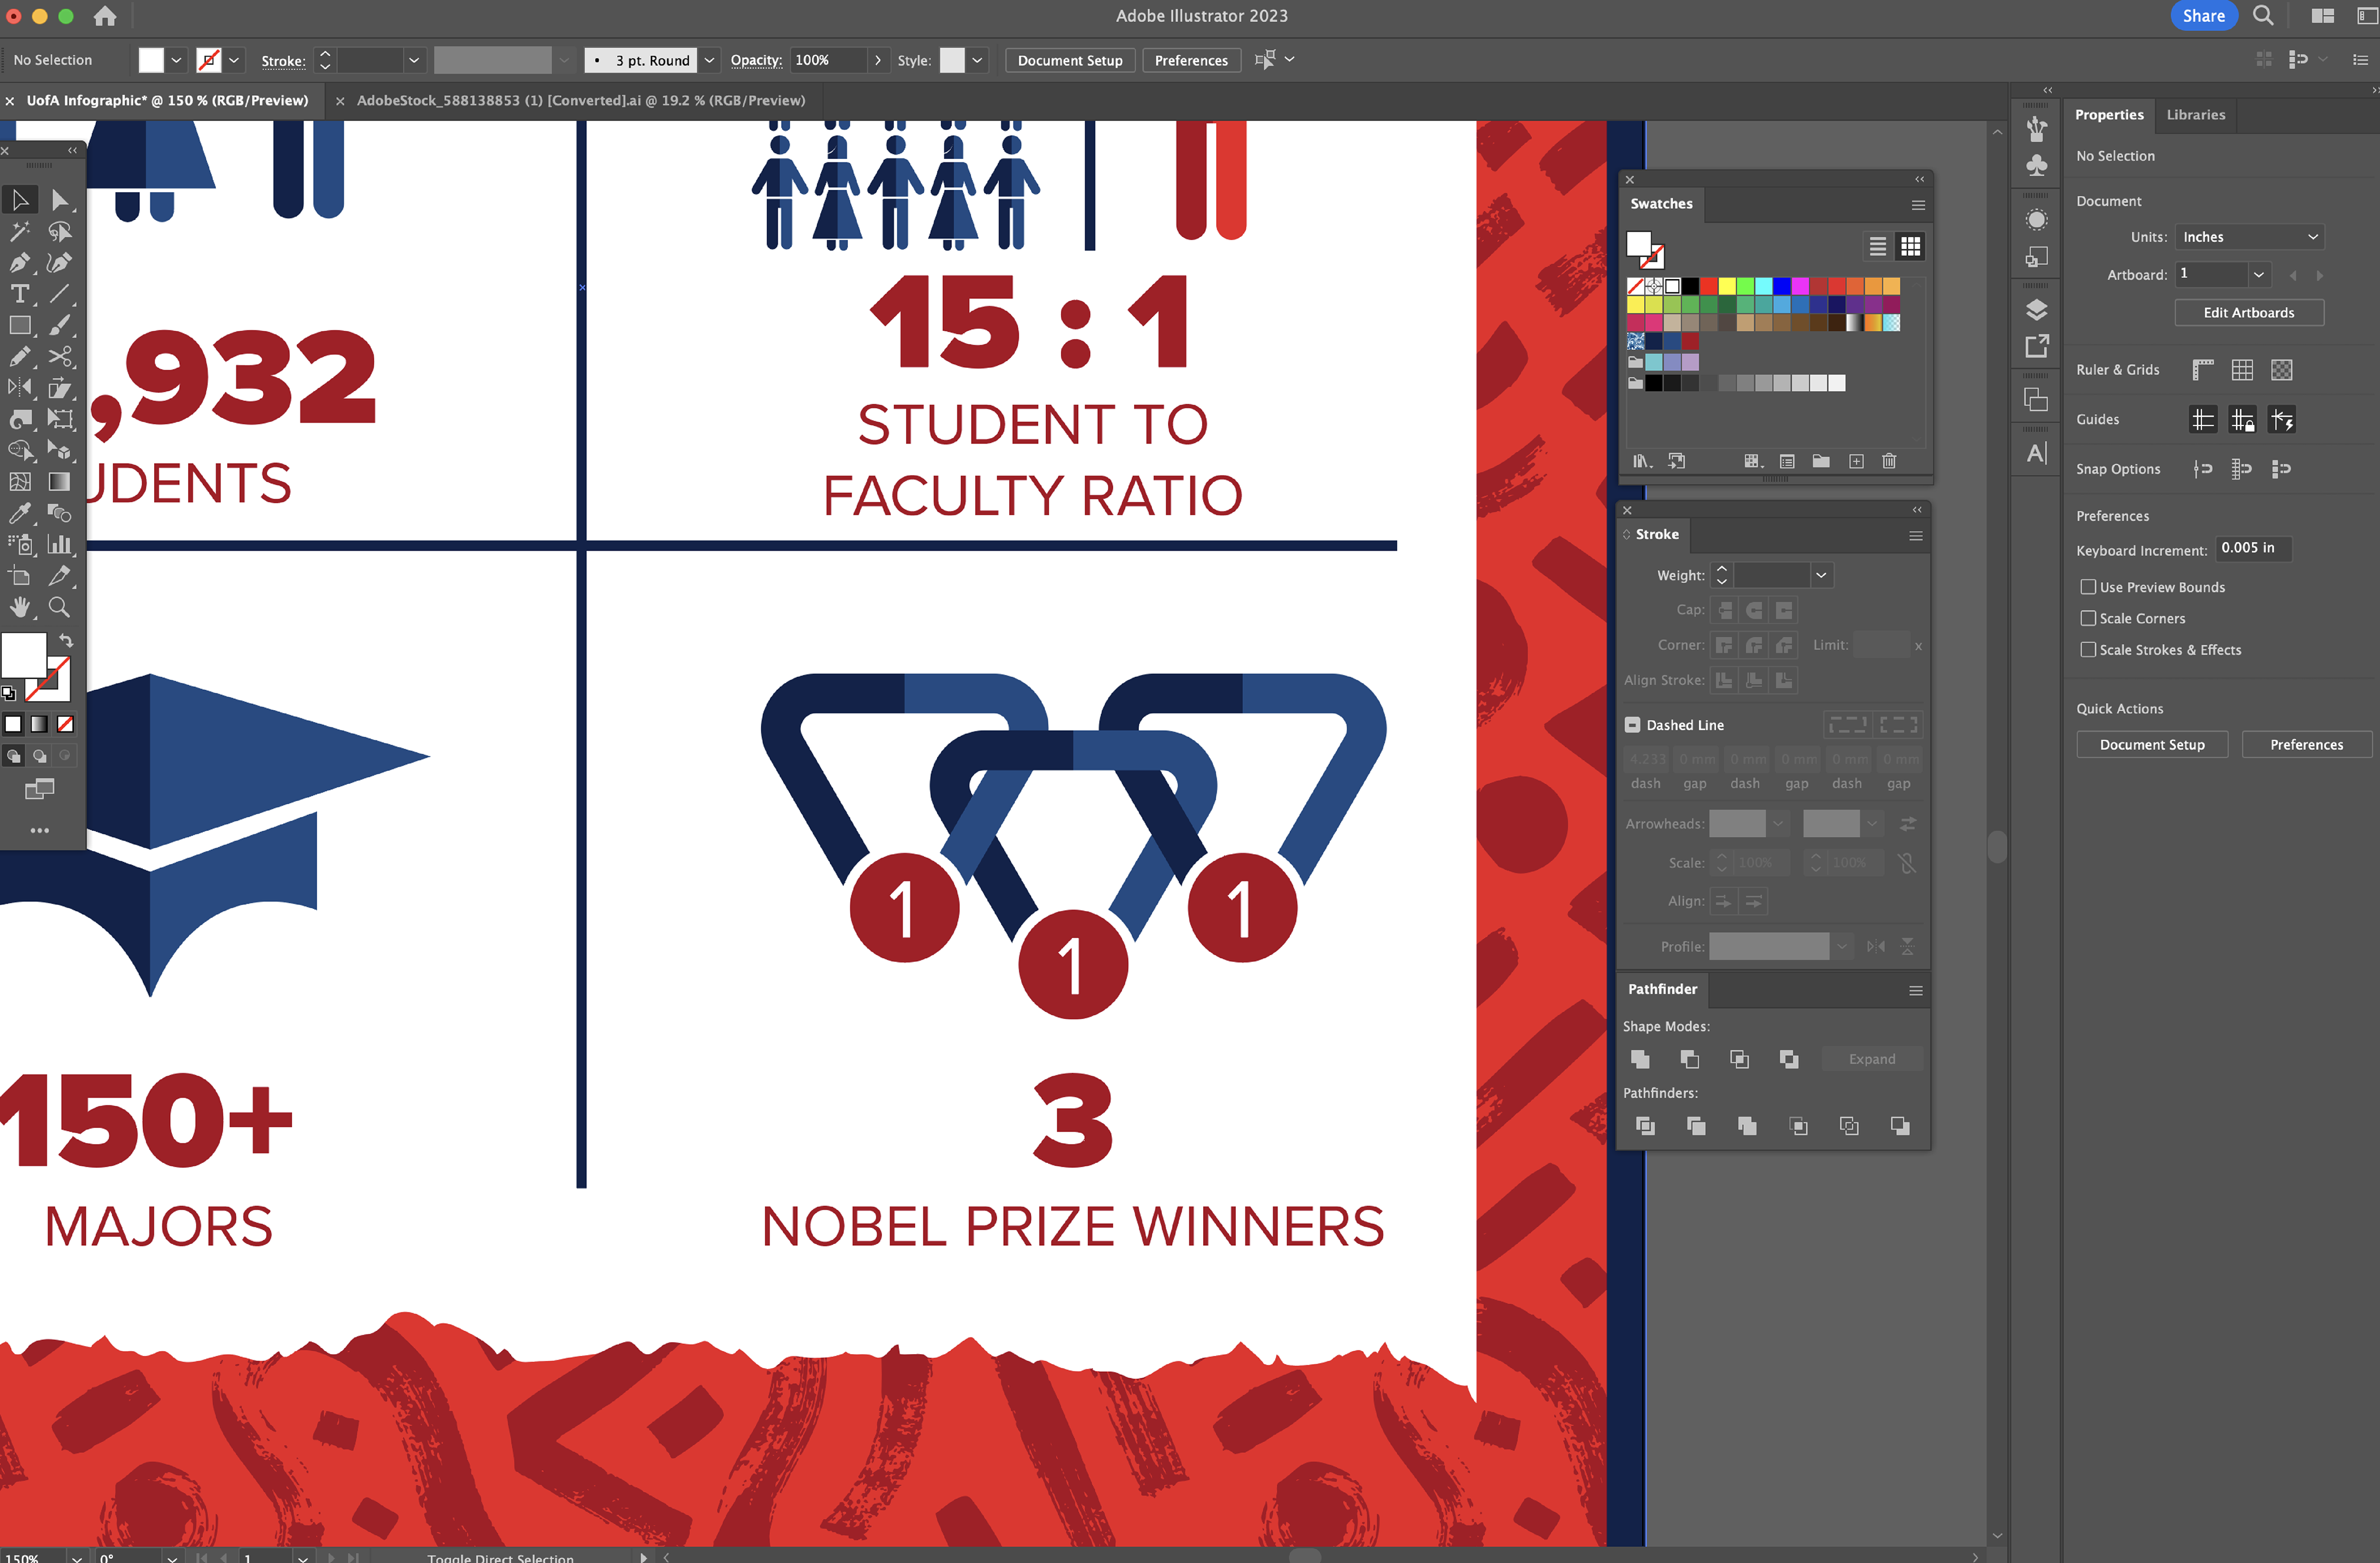Select the Hand tool
2380x1563 pixels.
tap(19, 607)
